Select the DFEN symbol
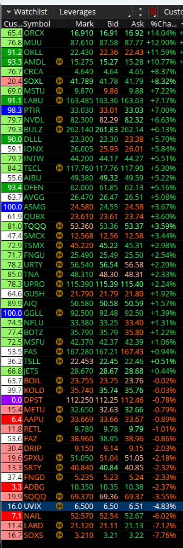Image resolution: width=183 pixels, height=548 pixels. 34,188
